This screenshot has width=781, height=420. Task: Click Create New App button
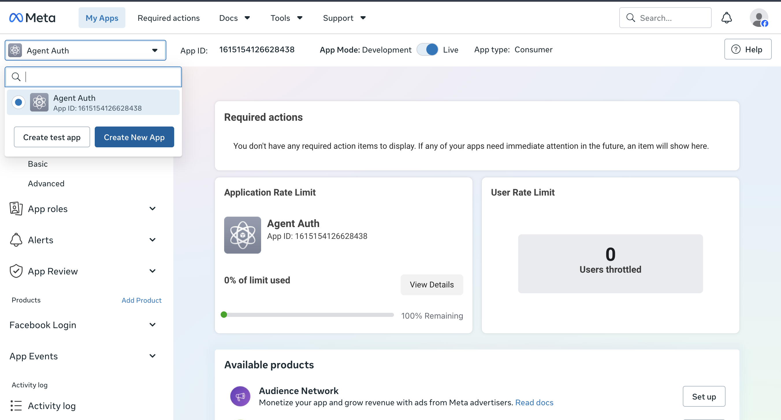coord(134,137)
